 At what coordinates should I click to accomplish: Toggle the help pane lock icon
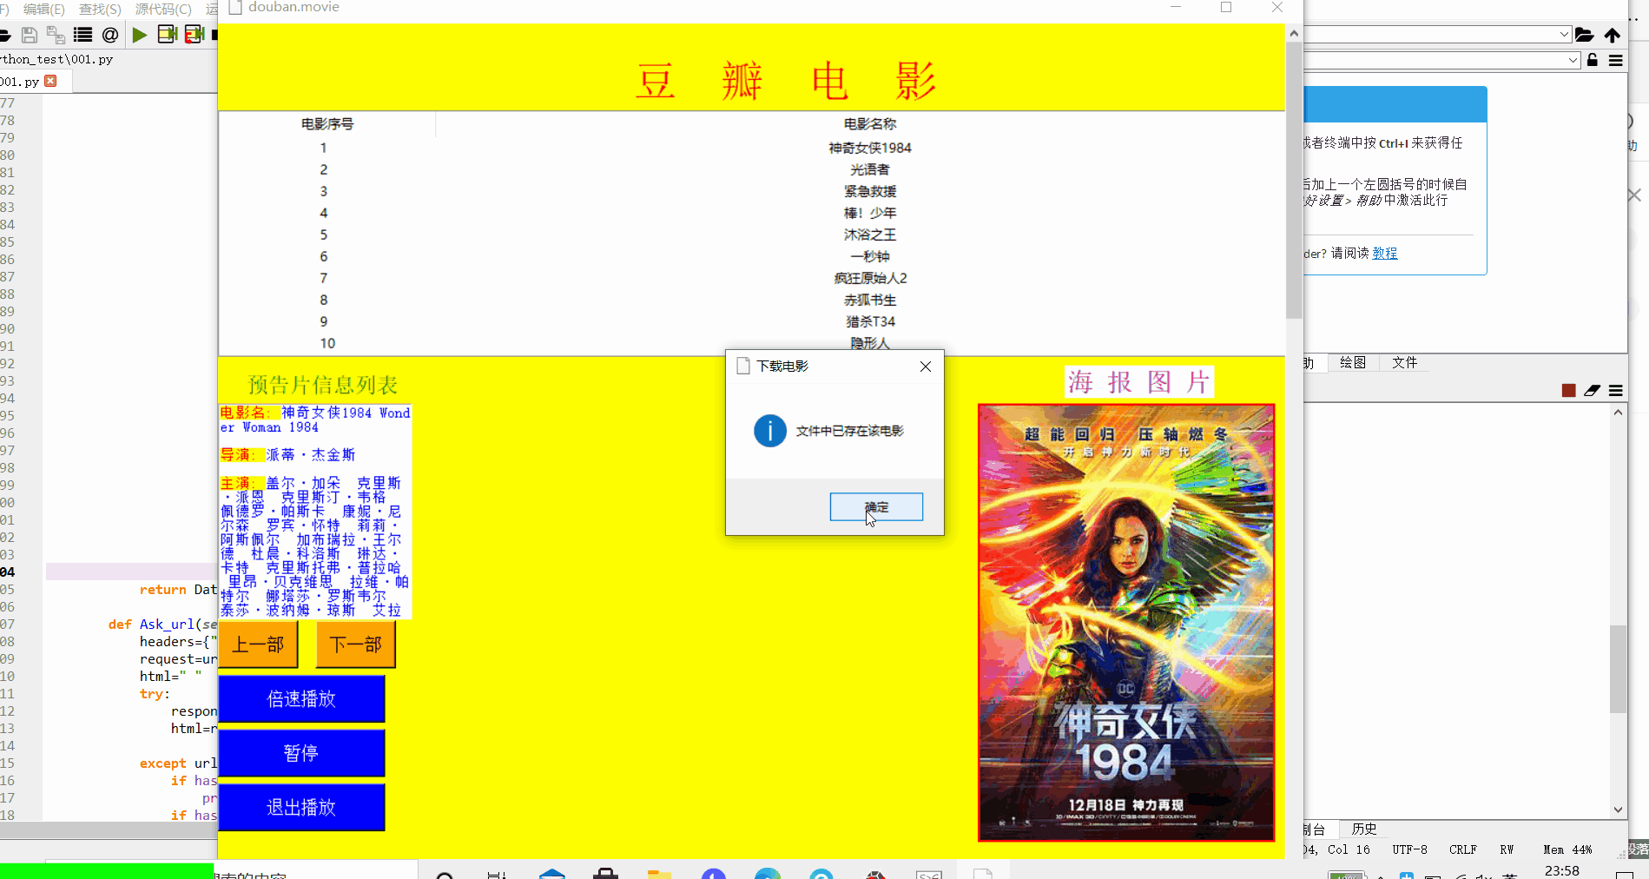tap(1593, 60)
